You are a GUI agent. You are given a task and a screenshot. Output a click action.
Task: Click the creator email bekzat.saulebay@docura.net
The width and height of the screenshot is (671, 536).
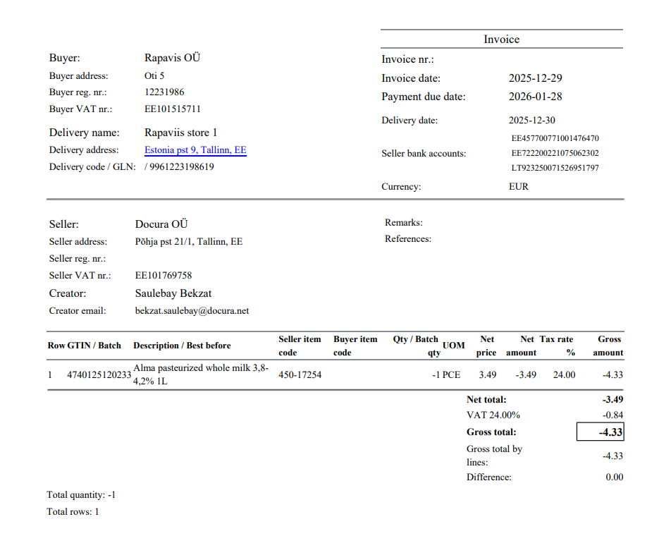coord(192,311)
